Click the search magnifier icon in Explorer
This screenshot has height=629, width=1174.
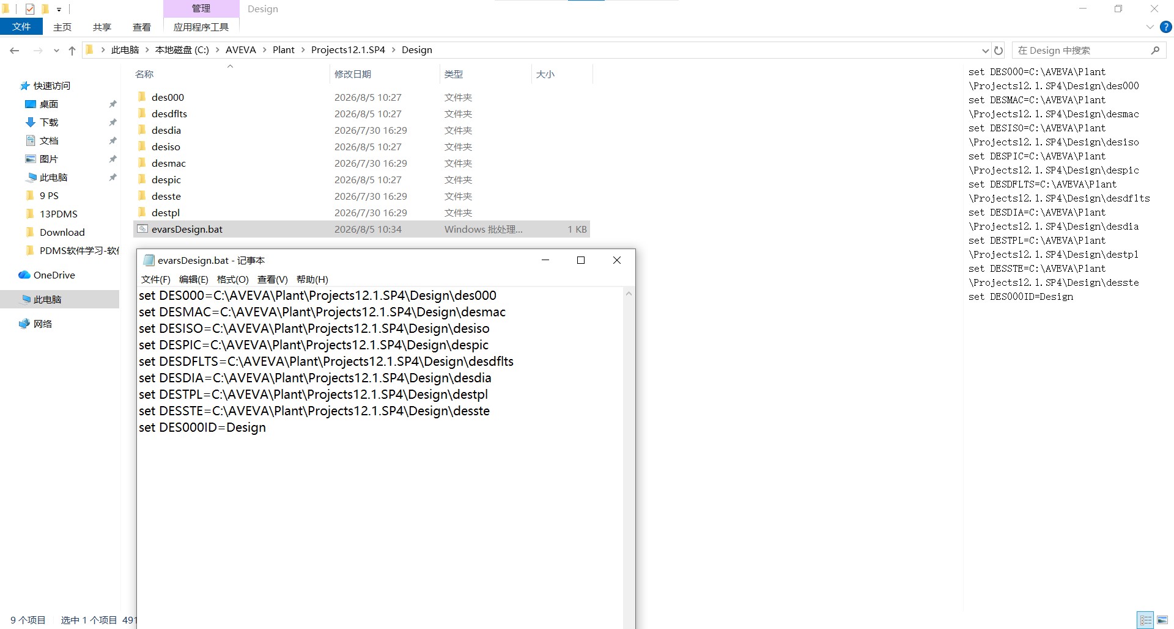click(x=1155, y=51)
